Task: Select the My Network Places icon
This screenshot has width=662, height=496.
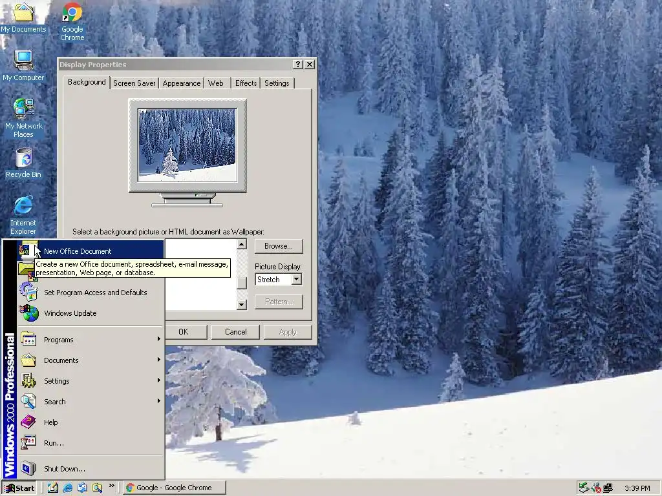Action: tap(23, 118)
